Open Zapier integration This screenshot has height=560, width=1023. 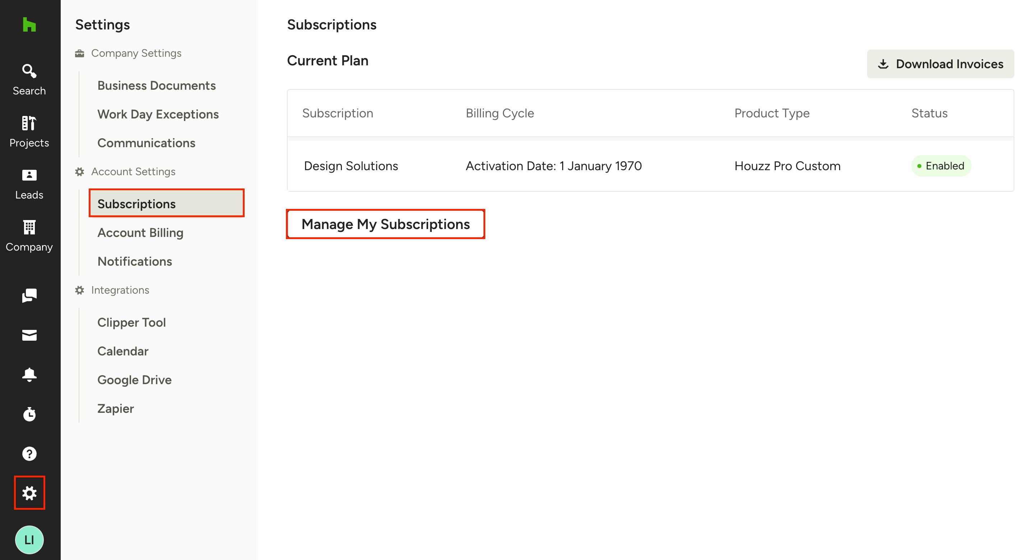point(116,409)
